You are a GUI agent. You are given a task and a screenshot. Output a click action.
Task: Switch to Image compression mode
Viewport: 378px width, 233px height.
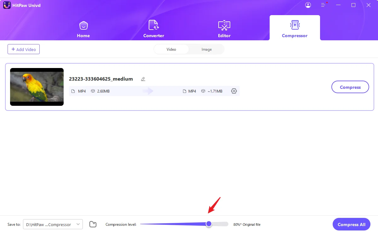pos(207,49)
